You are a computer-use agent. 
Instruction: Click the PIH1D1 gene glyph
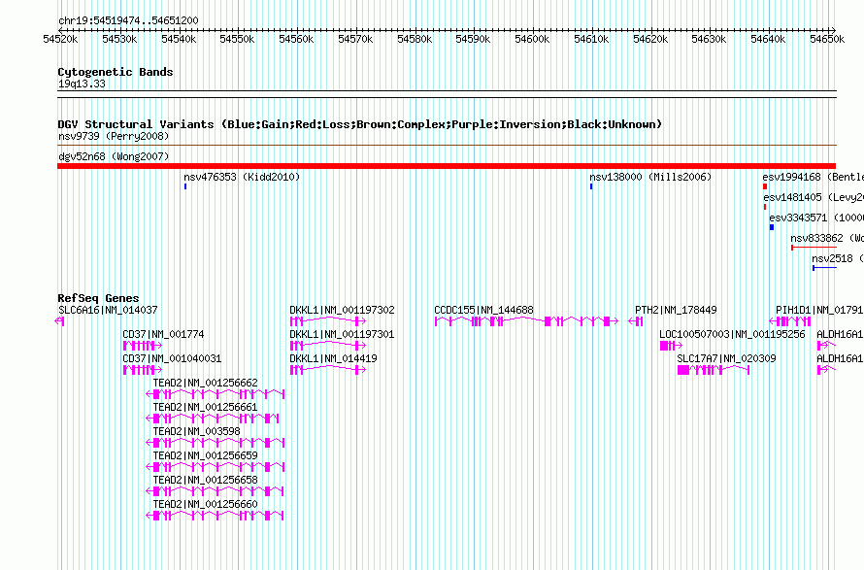790,321
